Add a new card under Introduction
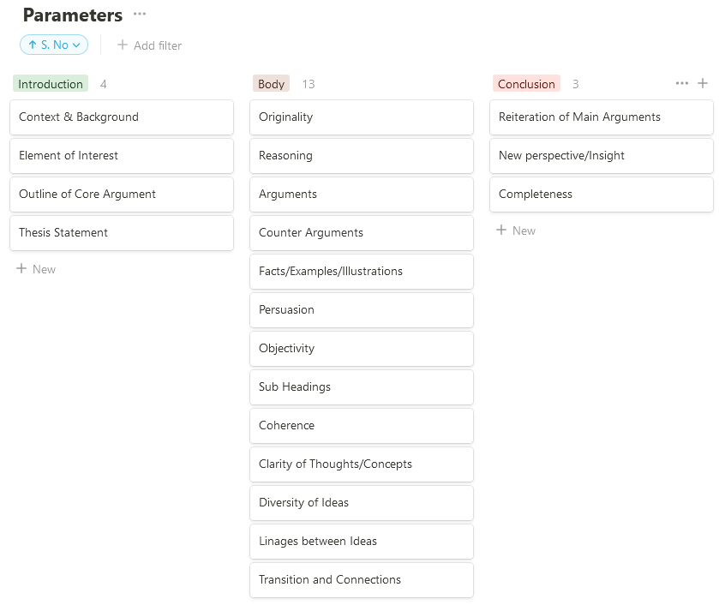This screenshot has height=605, width=719. point(36,269)
